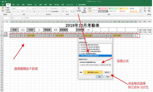Open the Paste options dropdown arrow

pos(3,13)
